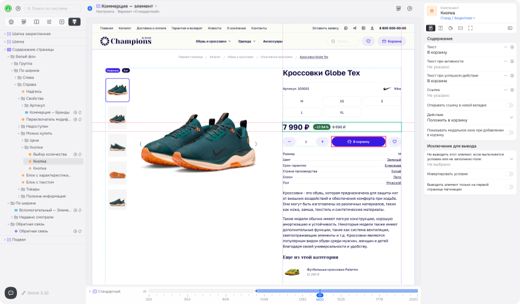This screenshot has width=520, height=304.
Task: Click the add icon on Выбор количества row
Action: 75,154
